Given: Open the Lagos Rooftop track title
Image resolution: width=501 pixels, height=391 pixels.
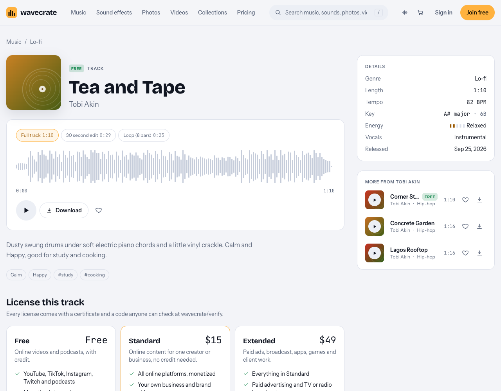Looking at the screenshot, I should 409,250.
